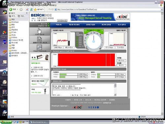165x124 pixels.
Task: Open the 연결 favorites folder
Action: tap(12, 48)
